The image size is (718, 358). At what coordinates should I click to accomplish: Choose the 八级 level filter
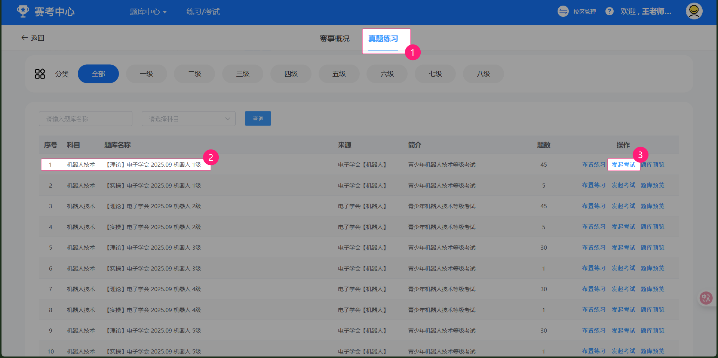(x=483, y=74)
